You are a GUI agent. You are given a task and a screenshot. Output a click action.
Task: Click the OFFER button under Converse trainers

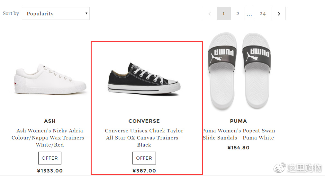(x=144, y=158)
